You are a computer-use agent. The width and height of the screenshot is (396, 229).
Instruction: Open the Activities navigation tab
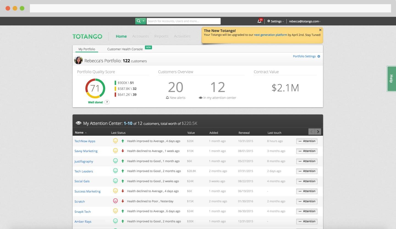(182, 36)
